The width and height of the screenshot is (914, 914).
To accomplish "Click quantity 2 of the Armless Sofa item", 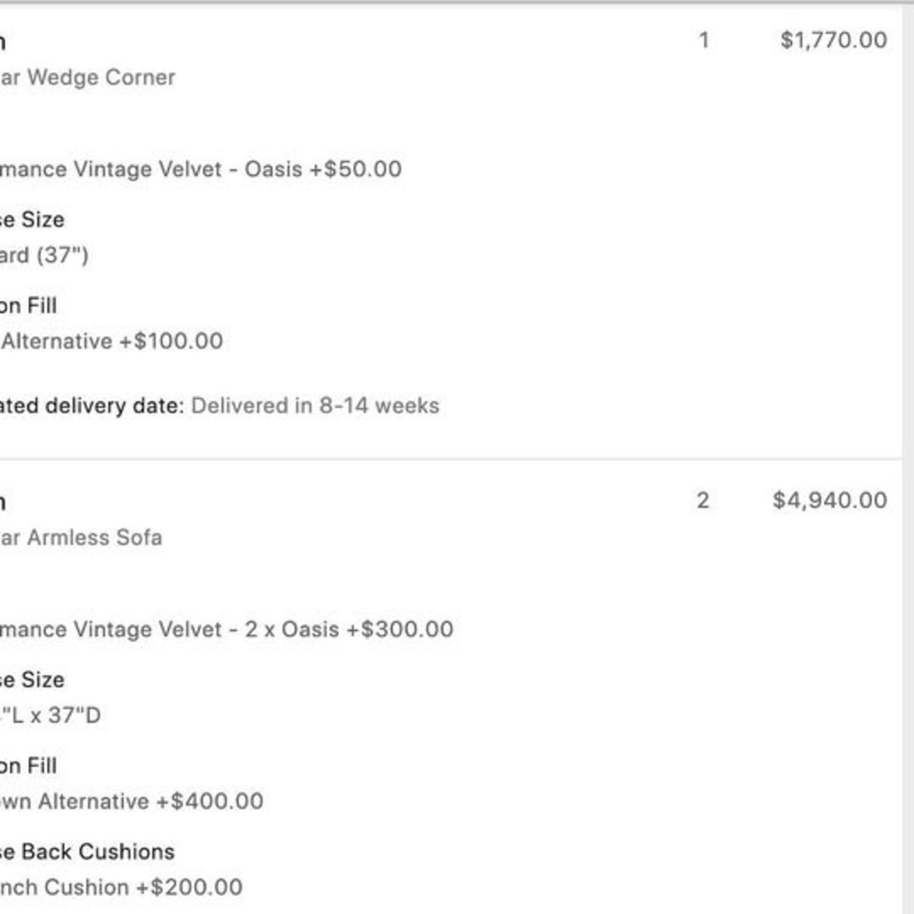I will click(x=703, y=500).
